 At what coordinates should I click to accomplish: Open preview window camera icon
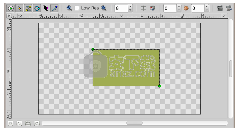(x=229, y=8)
